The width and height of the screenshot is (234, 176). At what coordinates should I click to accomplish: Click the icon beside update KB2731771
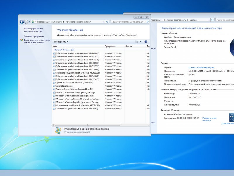54,66
